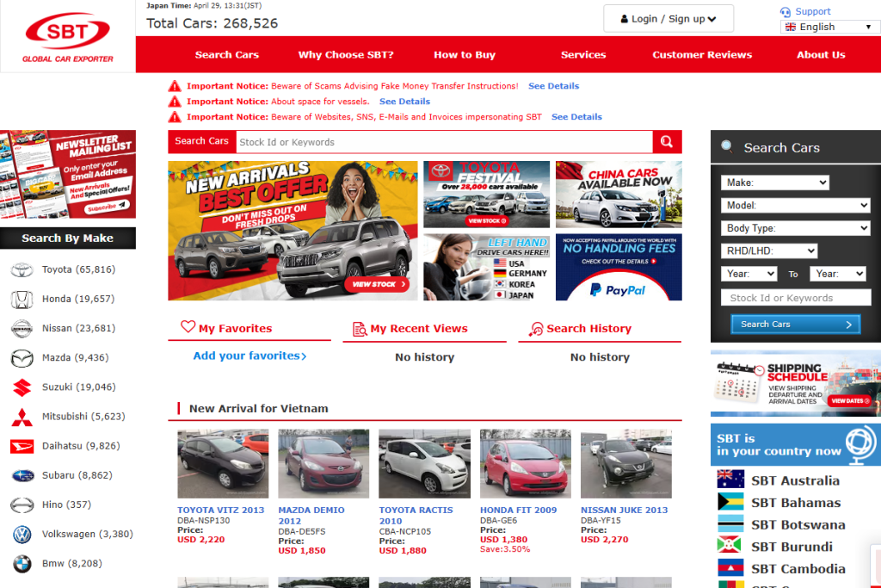Click the Add your favorites link
Viewport: 881px width, 588px height.
point(250,356)
